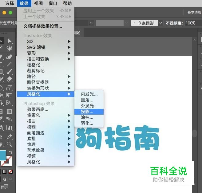Open the 基本功能 workspace switcher
This screenshot has height=193, width=202.
point(194,12)
